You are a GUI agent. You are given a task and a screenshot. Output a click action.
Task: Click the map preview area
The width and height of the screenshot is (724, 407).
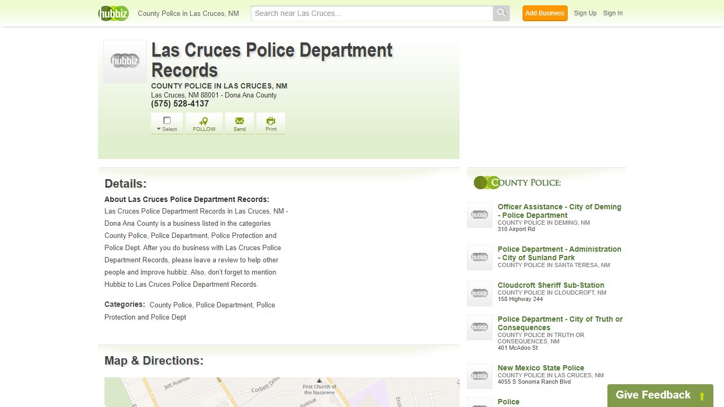point(281,392)
